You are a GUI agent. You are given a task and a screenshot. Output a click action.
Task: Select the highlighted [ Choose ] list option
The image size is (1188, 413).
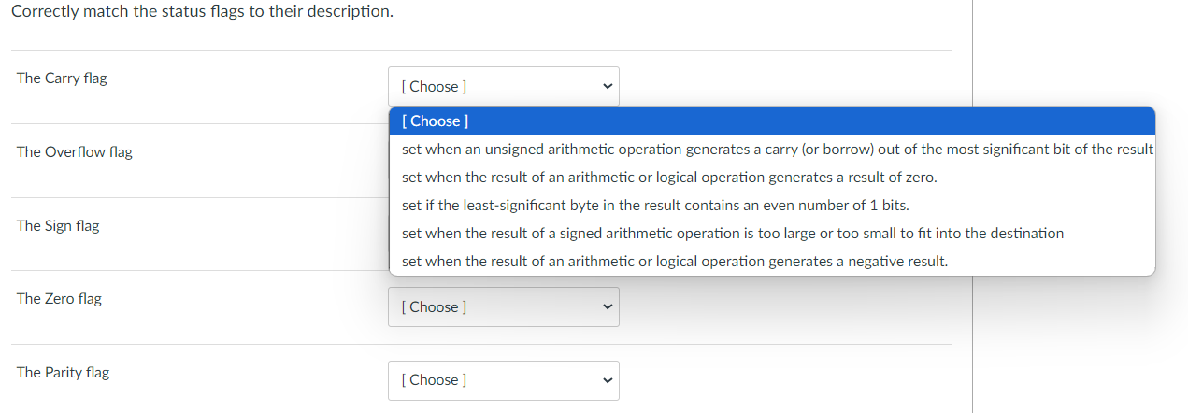771,121
